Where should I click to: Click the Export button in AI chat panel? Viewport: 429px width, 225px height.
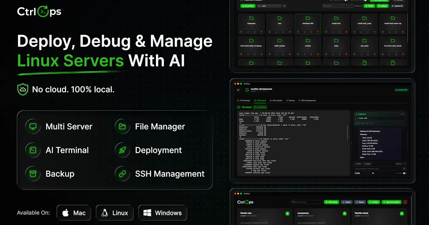[x=367, y=164]
